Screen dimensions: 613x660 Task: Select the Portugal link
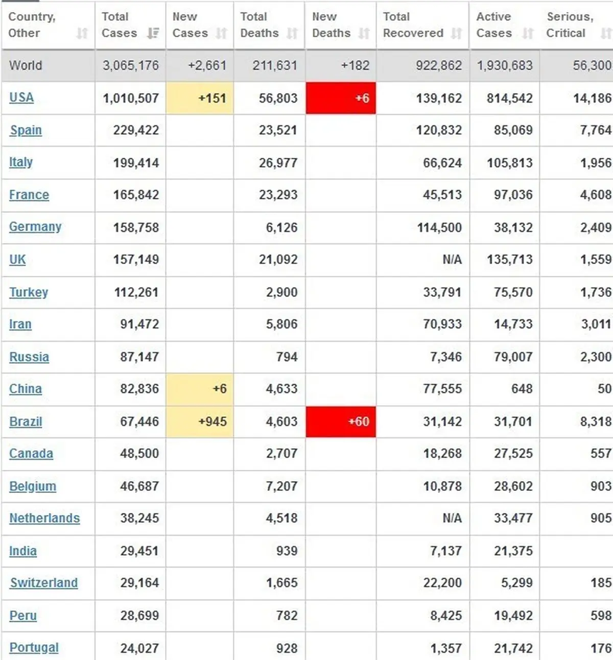coord(34,648)
